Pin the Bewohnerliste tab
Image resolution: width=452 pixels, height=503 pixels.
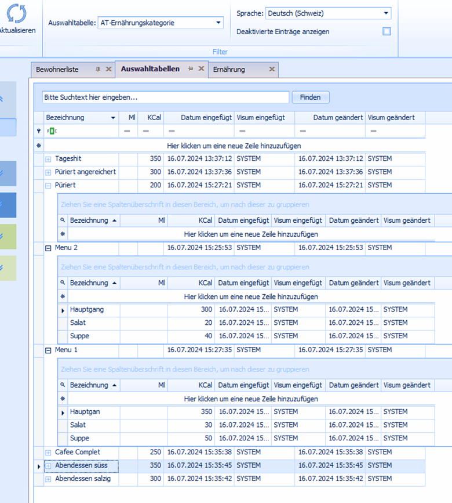tap(98, 70)
